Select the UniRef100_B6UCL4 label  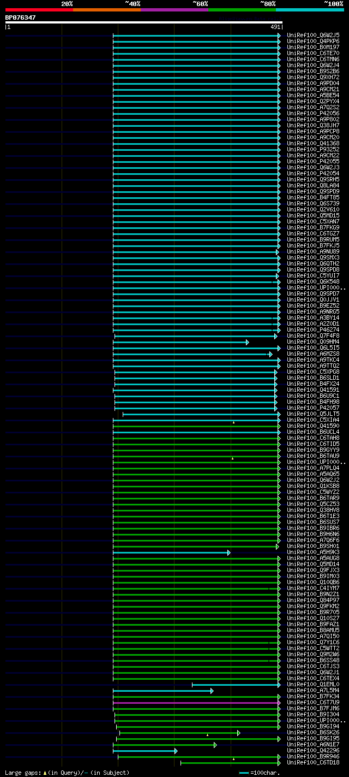tap(313, 432)
